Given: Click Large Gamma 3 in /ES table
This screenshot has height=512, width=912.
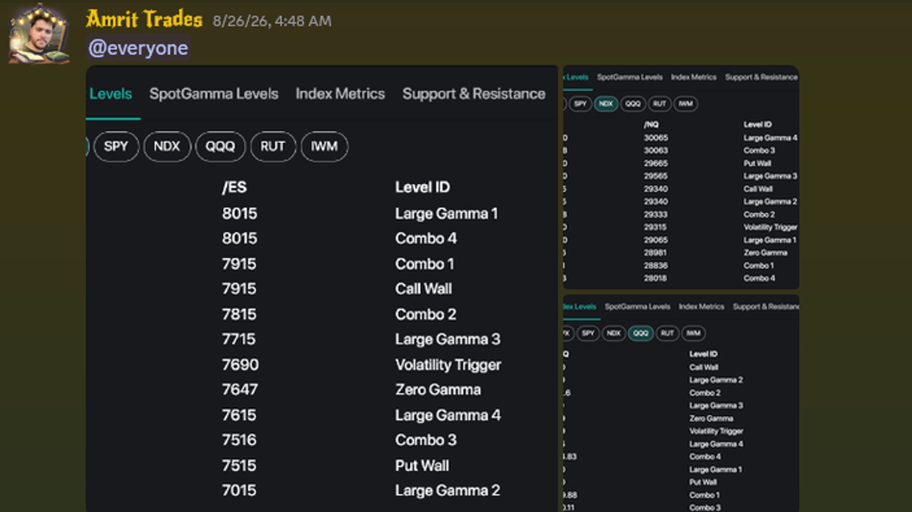Looking at the screenshot, I should [448, 339].
